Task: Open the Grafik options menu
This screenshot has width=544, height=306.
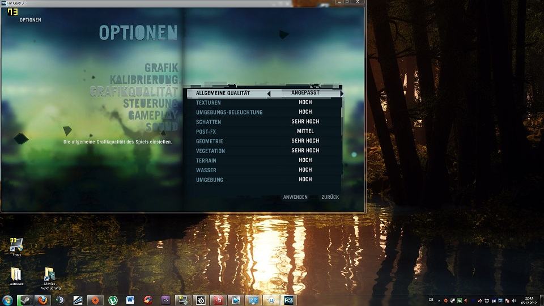Action: click(161, 67)
